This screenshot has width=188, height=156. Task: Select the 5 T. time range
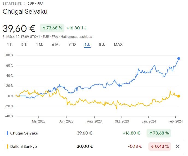24,44
